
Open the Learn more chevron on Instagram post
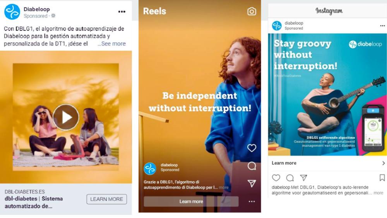point(383,163)
